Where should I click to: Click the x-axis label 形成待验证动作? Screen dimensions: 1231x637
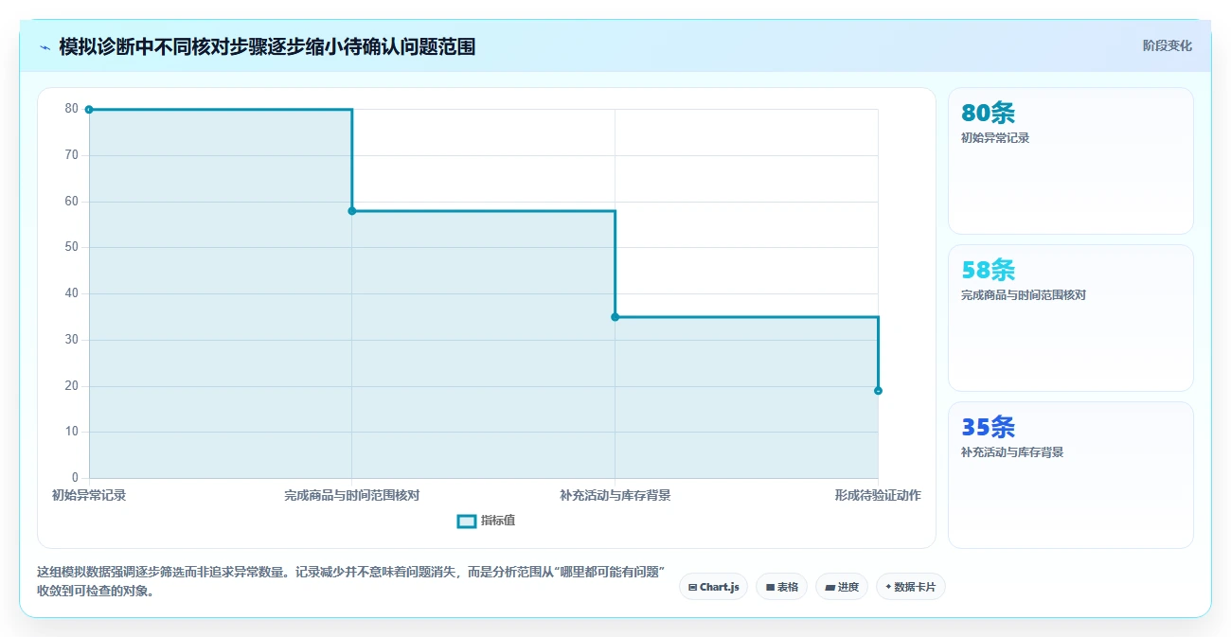coord(878,495)
